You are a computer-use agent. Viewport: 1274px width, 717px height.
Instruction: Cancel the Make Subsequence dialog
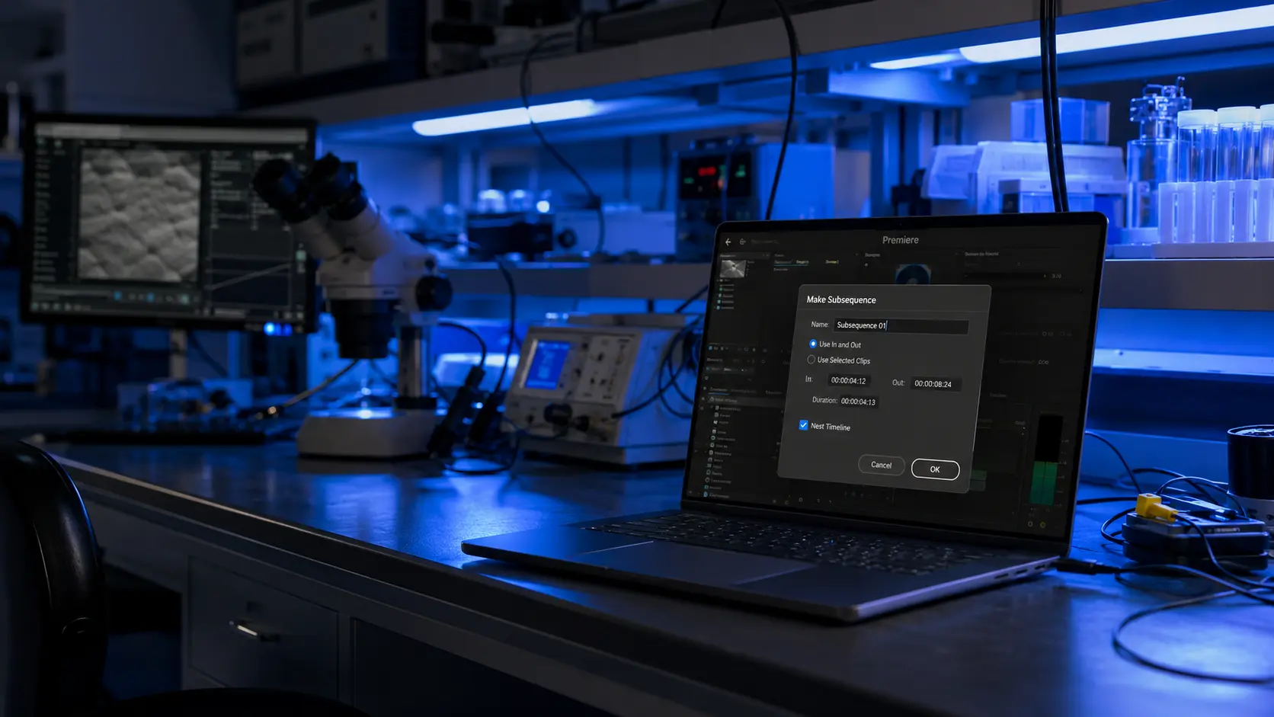881,465
